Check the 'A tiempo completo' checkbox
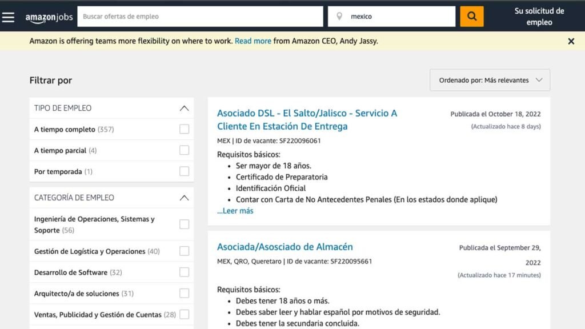 tap(185, 129)
